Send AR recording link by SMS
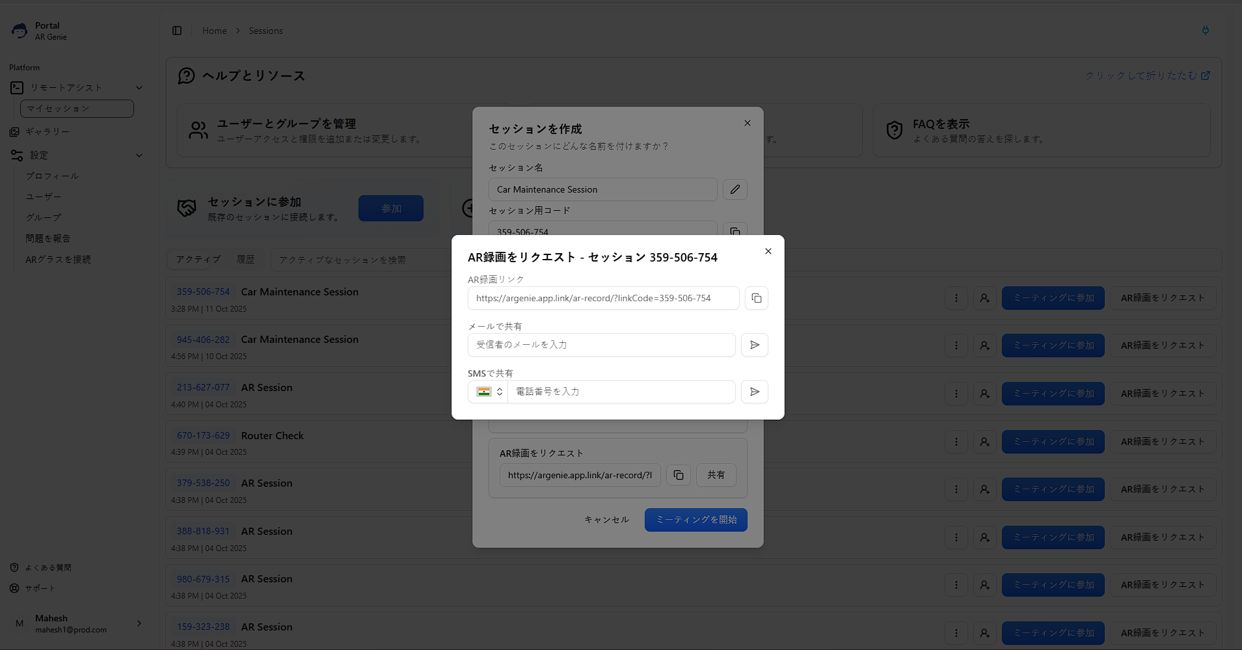Image resolution: width=1242 pixels, height=650 pixels. (754, 392)
